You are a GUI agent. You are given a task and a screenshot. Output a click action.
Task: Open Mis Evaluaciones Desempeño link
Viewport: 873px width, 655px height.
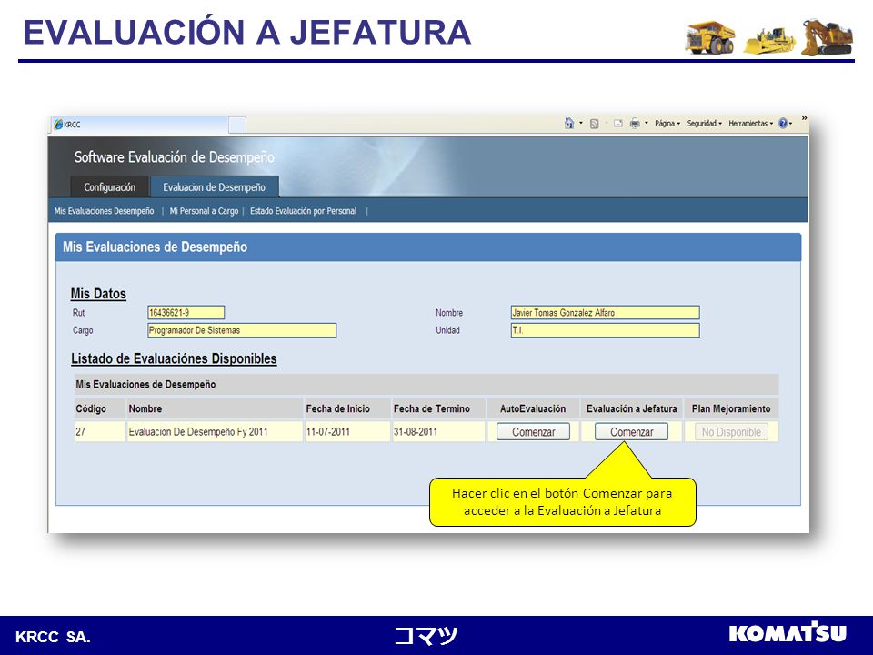click(x=104, y=211)
